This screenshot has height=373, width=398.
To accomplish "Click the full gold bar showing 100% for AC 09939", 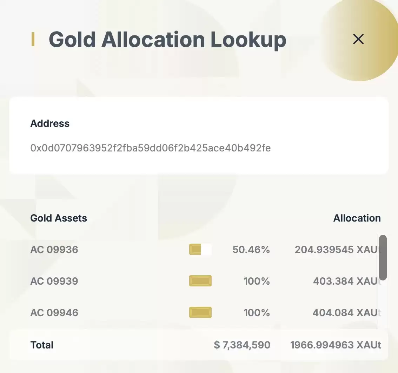I will pyautogui.click(x=200, y=281).
